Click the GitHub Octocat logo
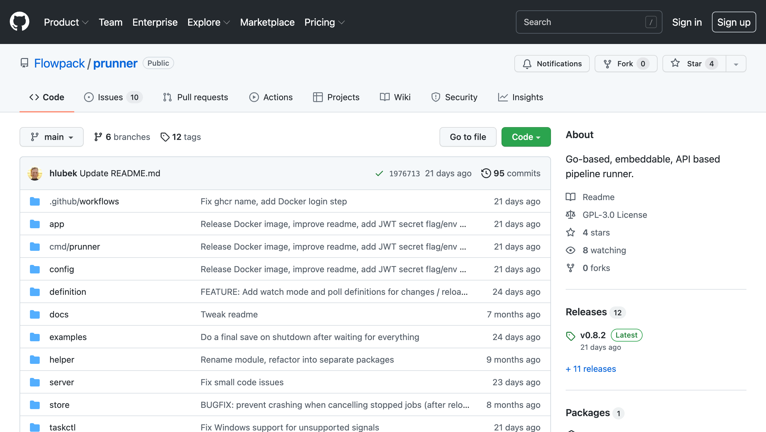The image size is (766, 432). (20, 22)
